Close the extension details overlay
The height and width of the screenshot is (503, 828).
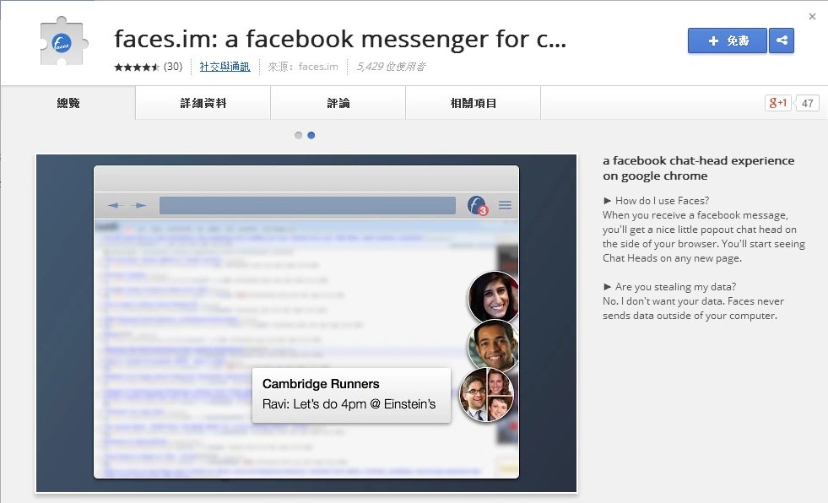pos(812,16)
